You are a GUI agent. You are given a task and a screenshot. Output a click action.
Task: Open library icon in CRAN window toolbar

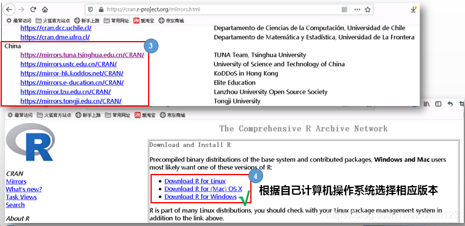coord(427,104)
